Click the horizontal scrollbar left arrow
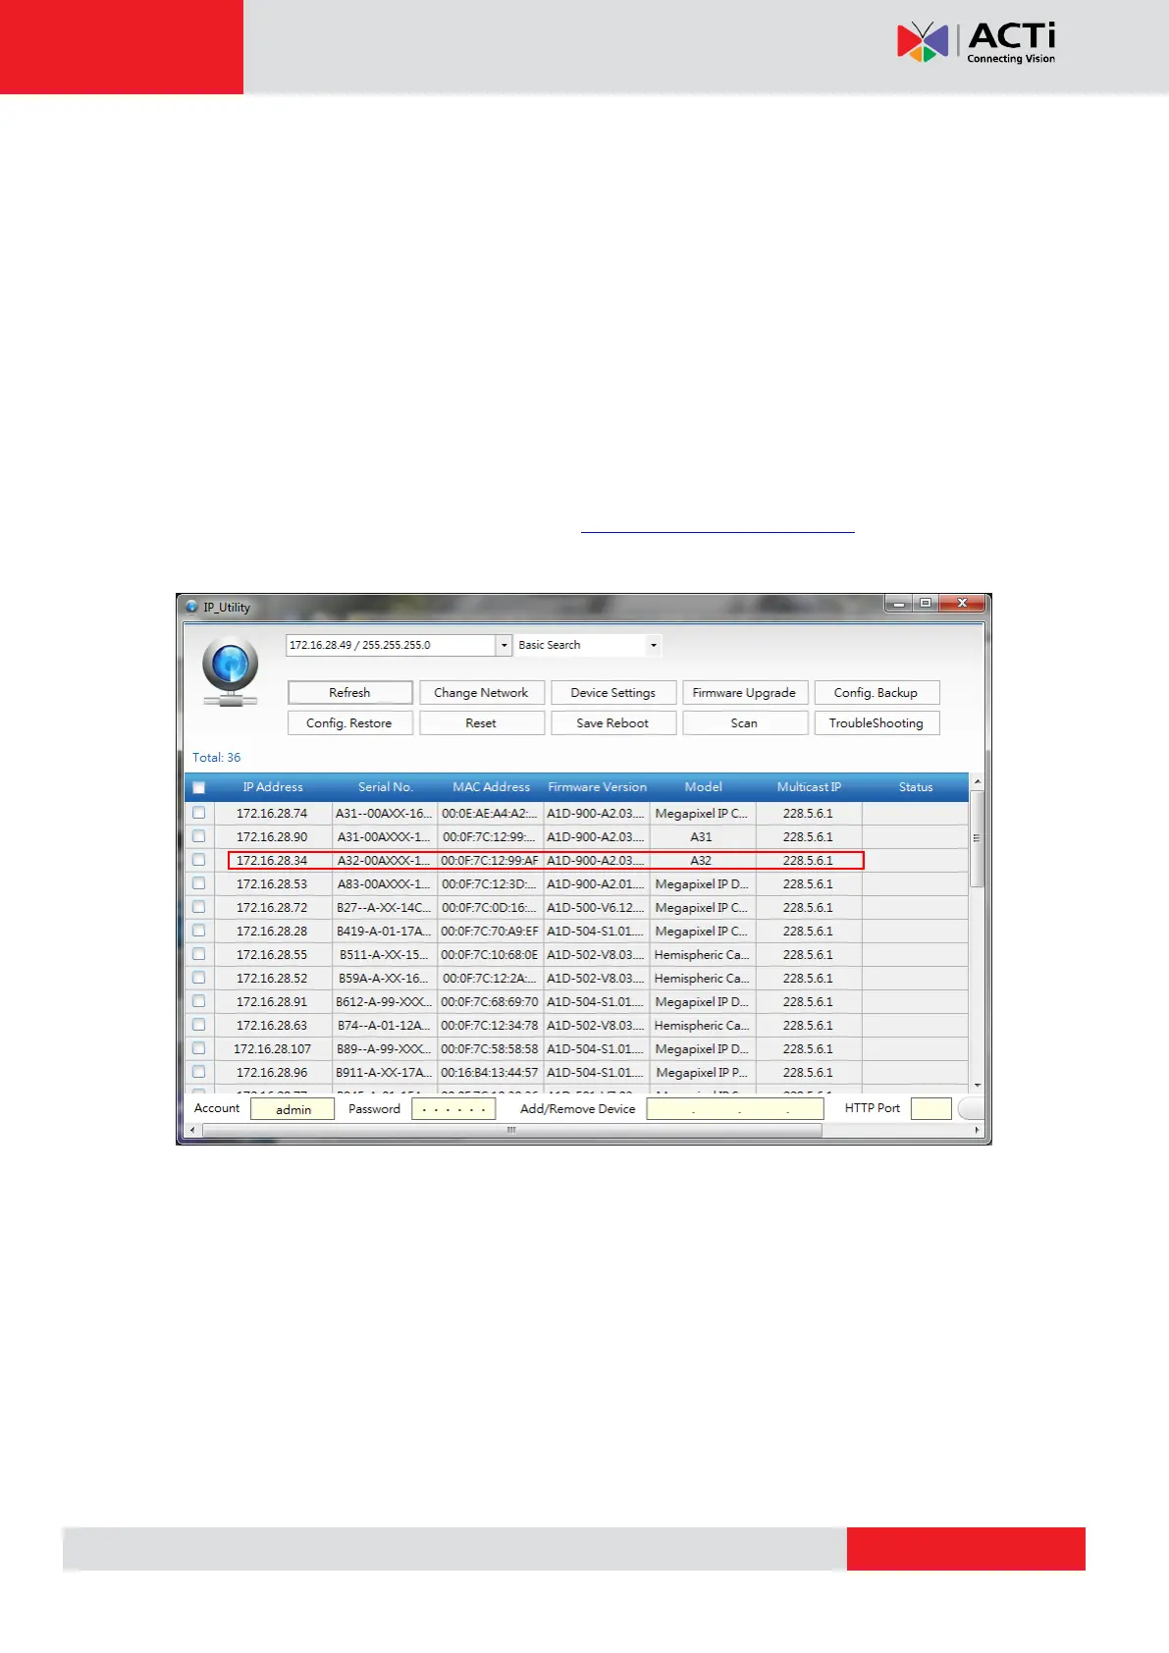The image size is (1169, 1653). point(191,1130)
